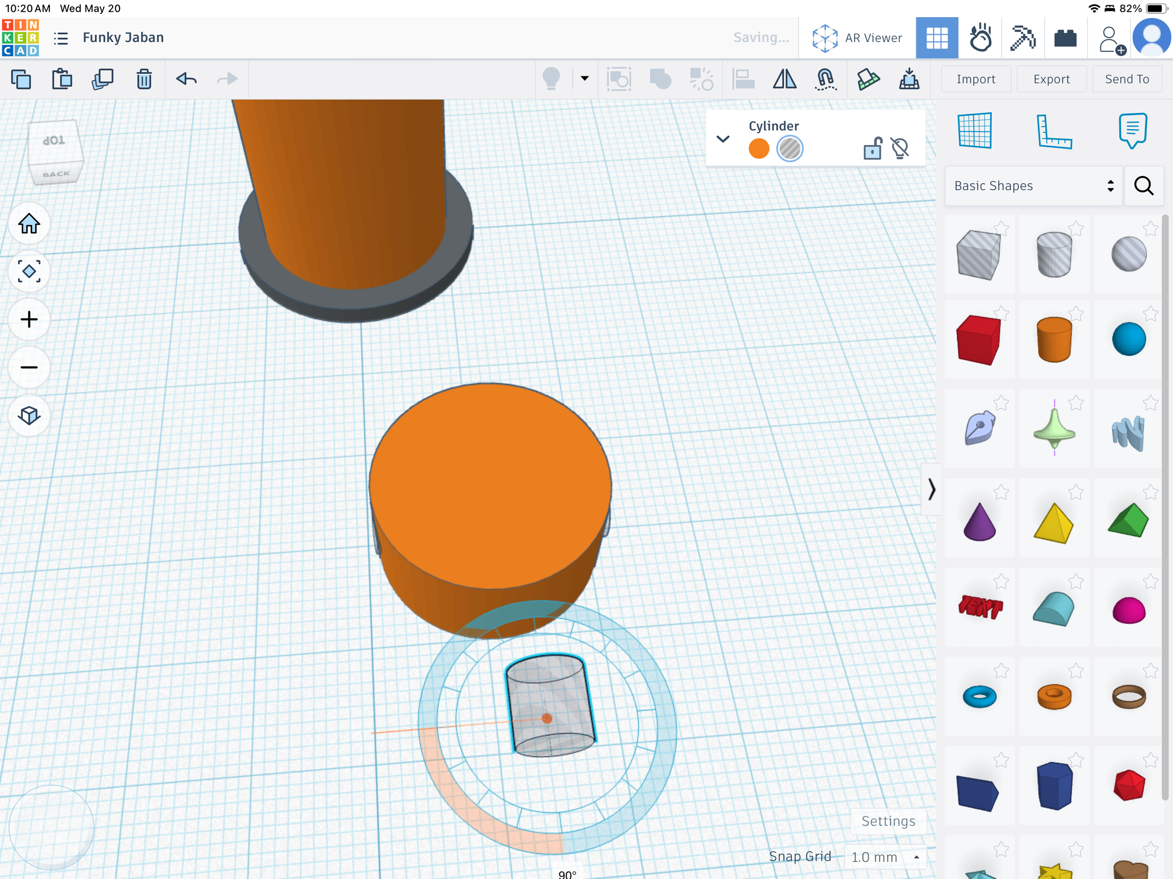This screenshot has width=1173, height=879.
Task: Zoom in with plus button
Action: point(29,319)
